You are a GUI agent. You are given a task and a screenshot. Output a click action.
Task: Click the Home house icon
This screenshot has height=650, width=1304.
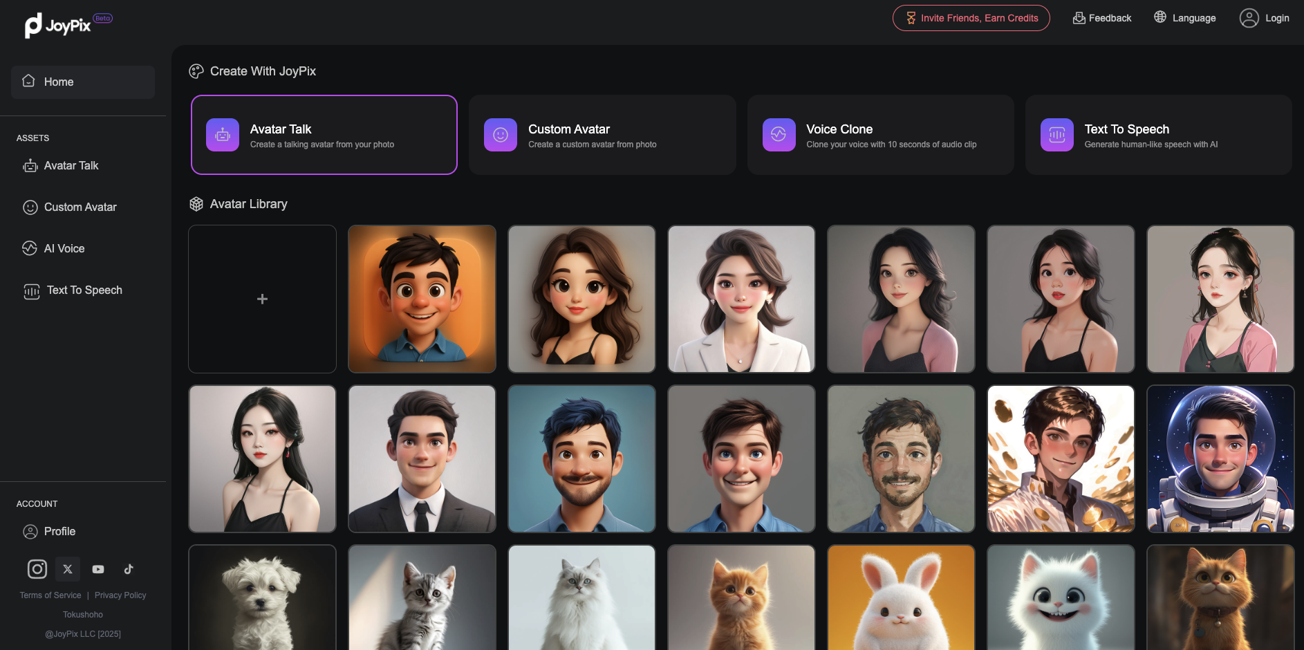(x=28, y=81)
